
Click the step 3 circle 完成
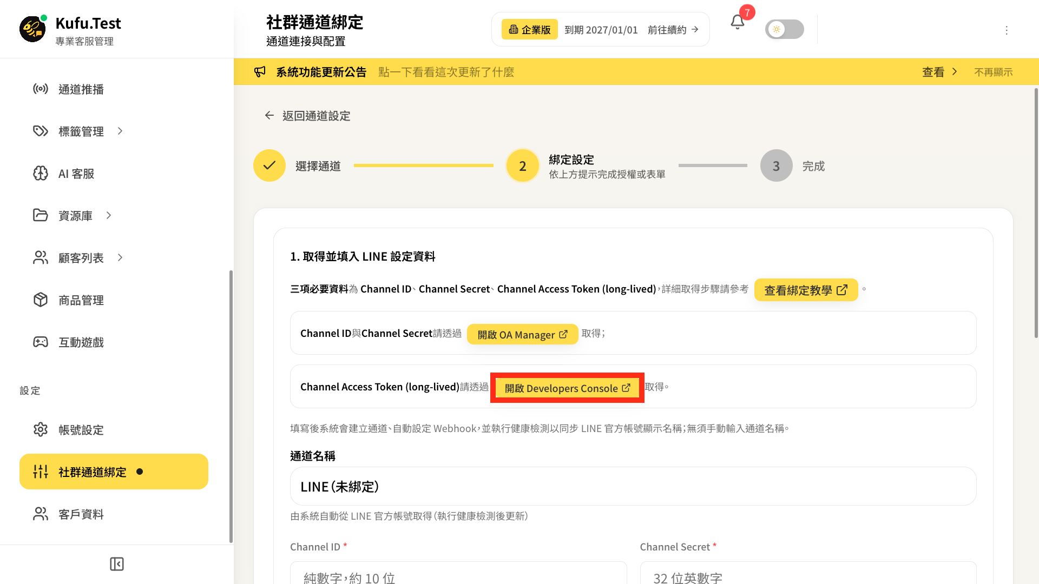[777, 165]
